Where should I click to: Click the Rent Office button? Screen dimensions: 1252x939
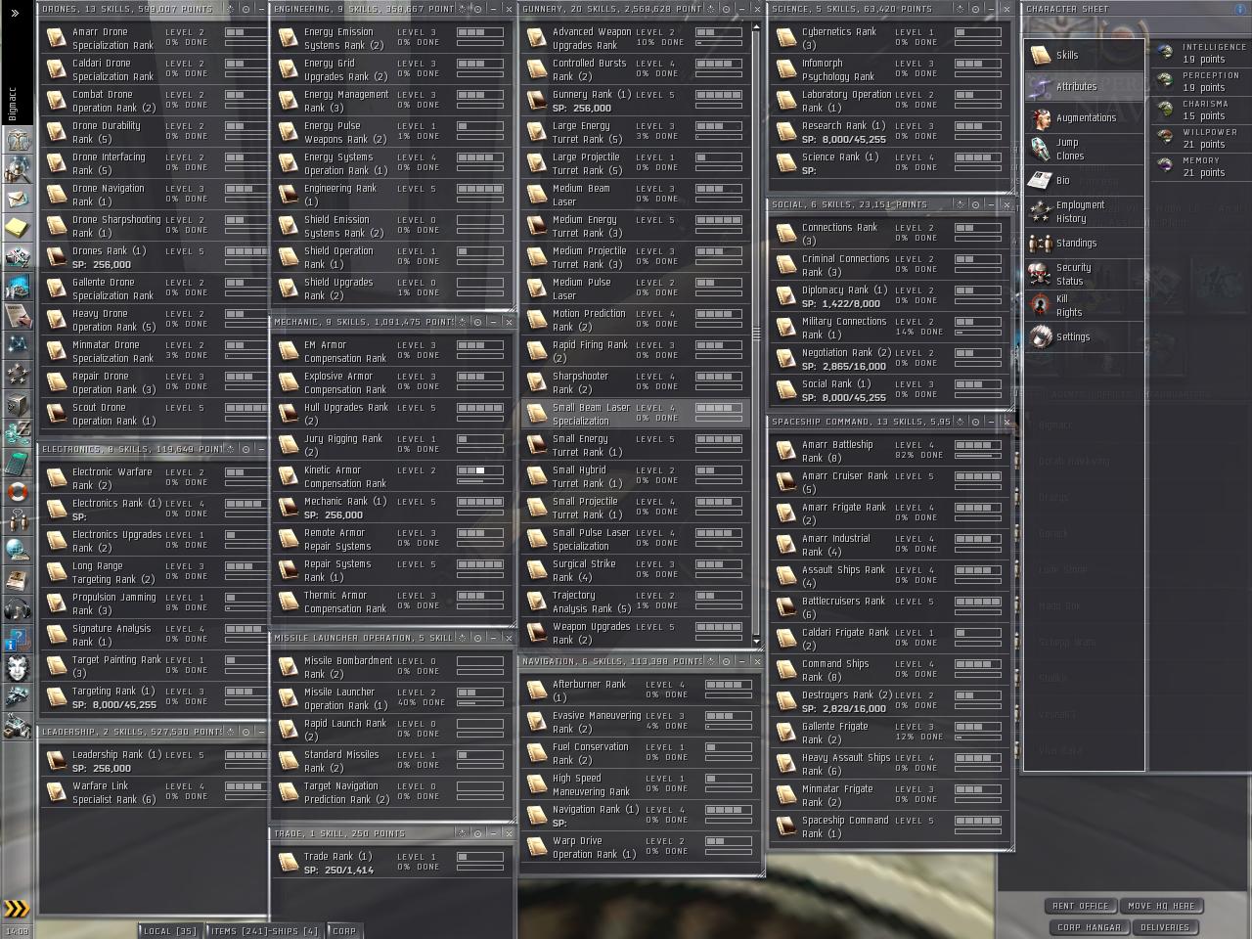coord(1080,906)
